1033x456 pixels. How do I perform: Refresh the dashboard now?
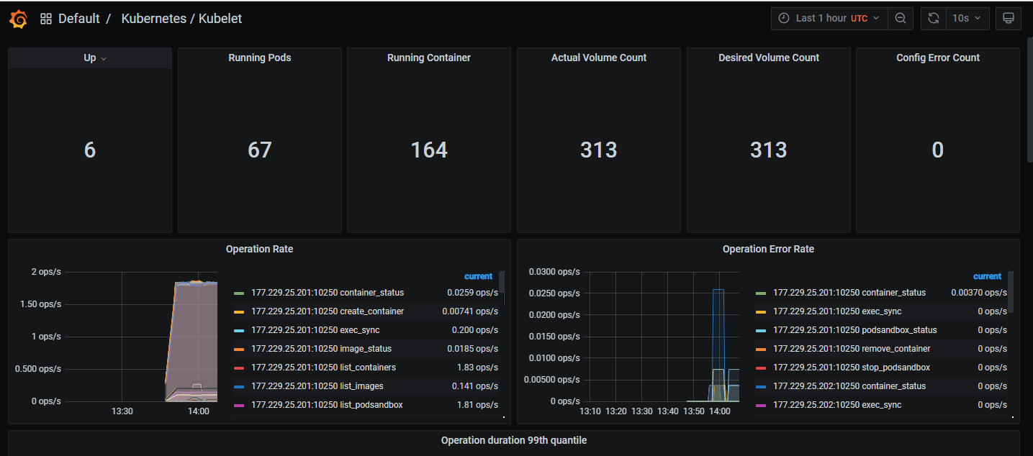934,19
